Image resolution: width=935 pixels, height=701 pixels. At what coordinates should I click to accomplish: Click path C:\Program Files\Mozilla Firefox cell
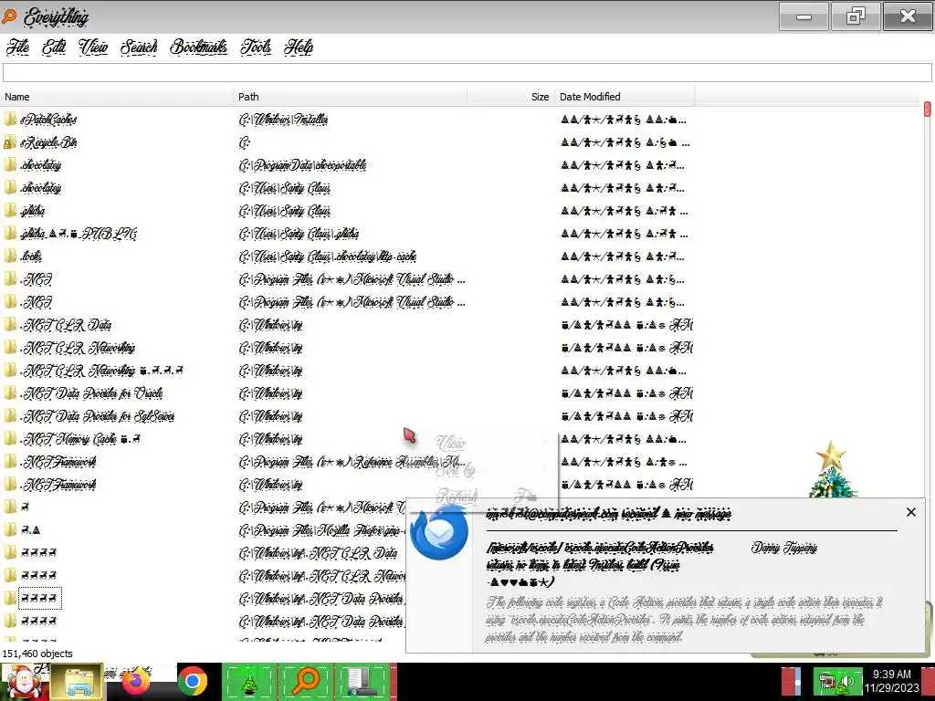tap(322, 530)
